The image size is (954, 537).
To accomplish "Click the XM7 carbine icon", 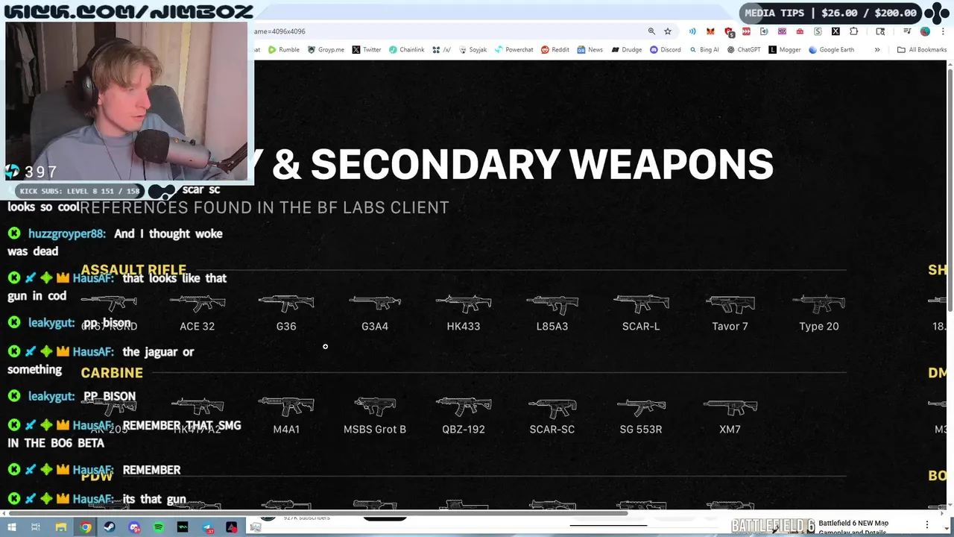I will point(730,406).
